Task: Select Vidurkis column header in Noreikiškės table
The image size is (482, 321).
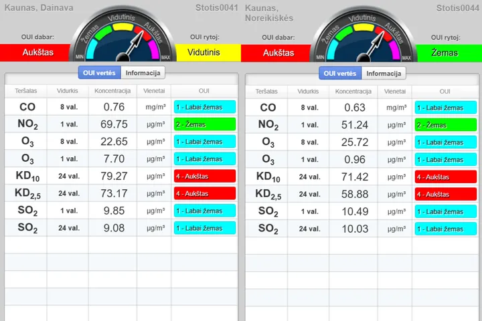Action: 308,92
